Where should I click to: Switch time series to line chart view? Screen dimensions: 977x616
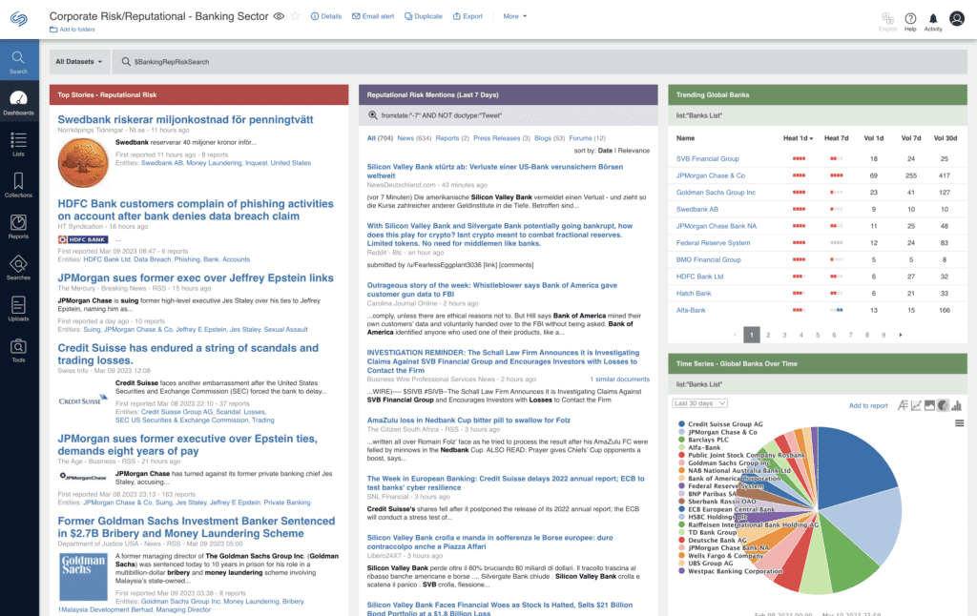pyautogui.click(x=916, y=405)
